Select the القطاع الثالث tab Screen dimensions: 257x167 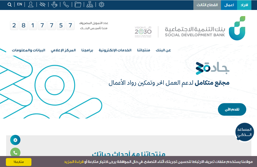pyautogui.click(x=207, y=5)
